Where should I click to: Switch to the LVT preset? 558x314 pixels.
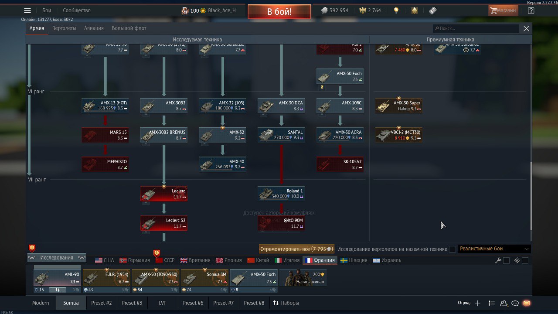point(163,303)
